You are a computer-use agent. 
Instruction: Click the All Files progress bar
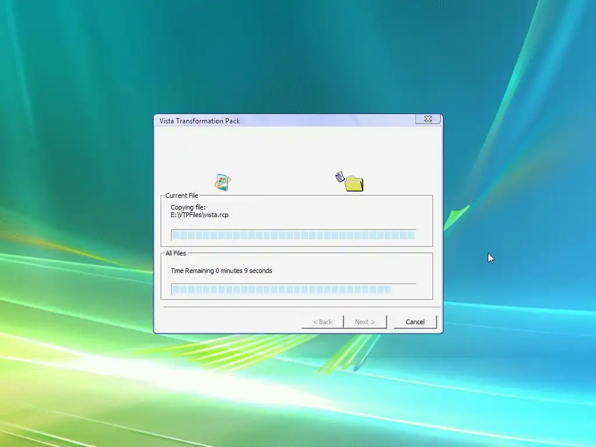[293, 290]
